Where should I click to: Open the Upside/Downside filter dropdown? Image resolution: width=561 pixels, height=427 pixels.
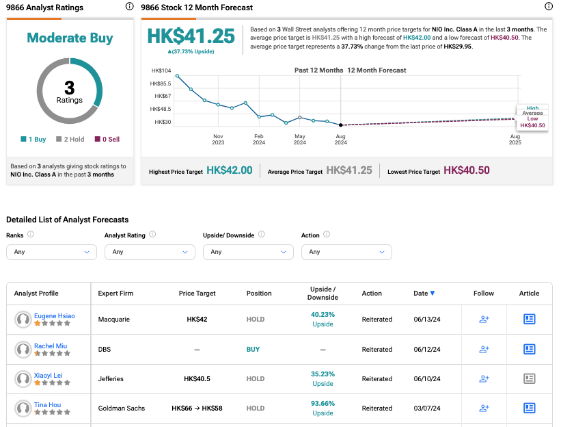pyautogui.click(x=248, y=252)
